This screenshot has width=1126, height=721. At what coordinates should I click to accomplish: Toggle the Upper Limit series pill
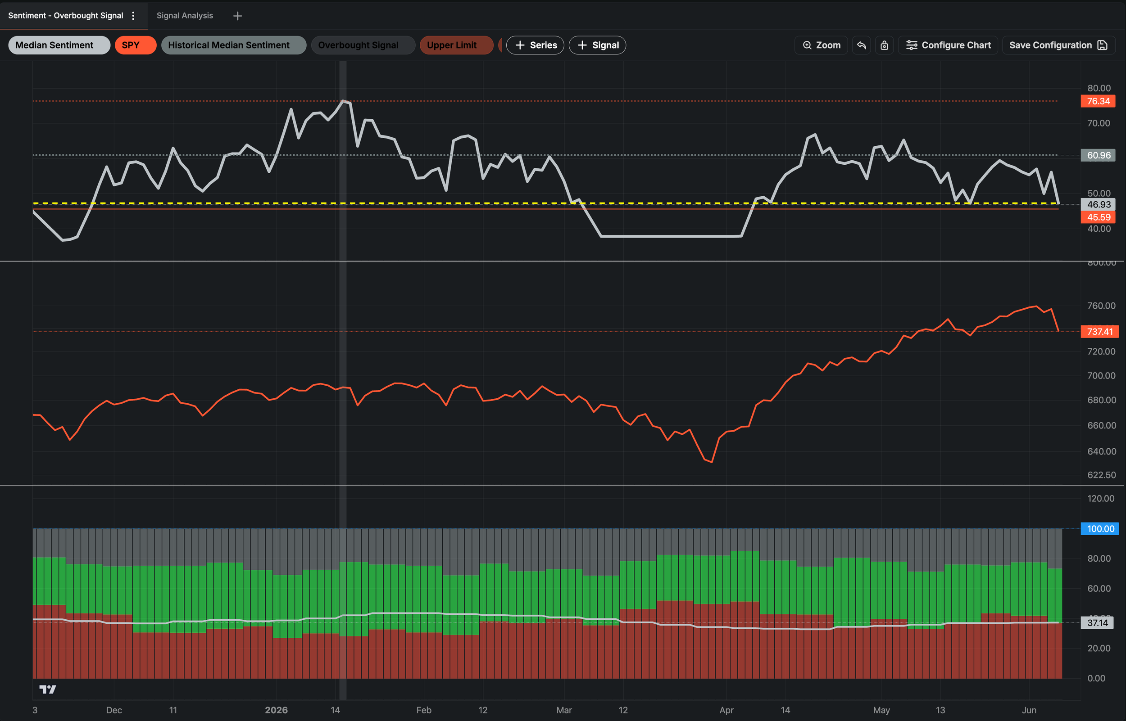click(456, 45)
